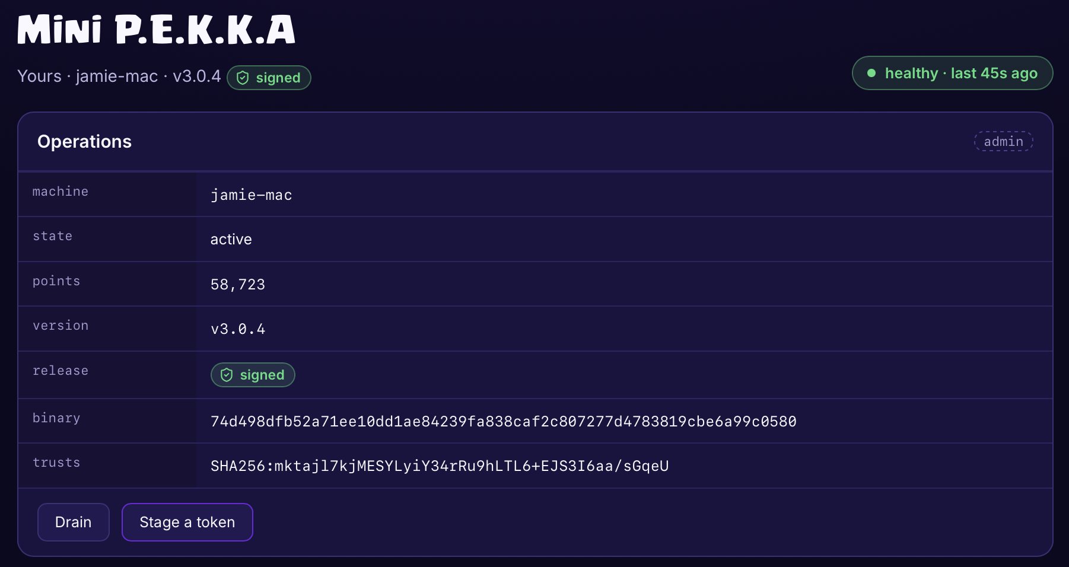Click the shield icon in header signed badge
Image resolution: width=1069 pixels, height=567 pixels.
(243, 78)
